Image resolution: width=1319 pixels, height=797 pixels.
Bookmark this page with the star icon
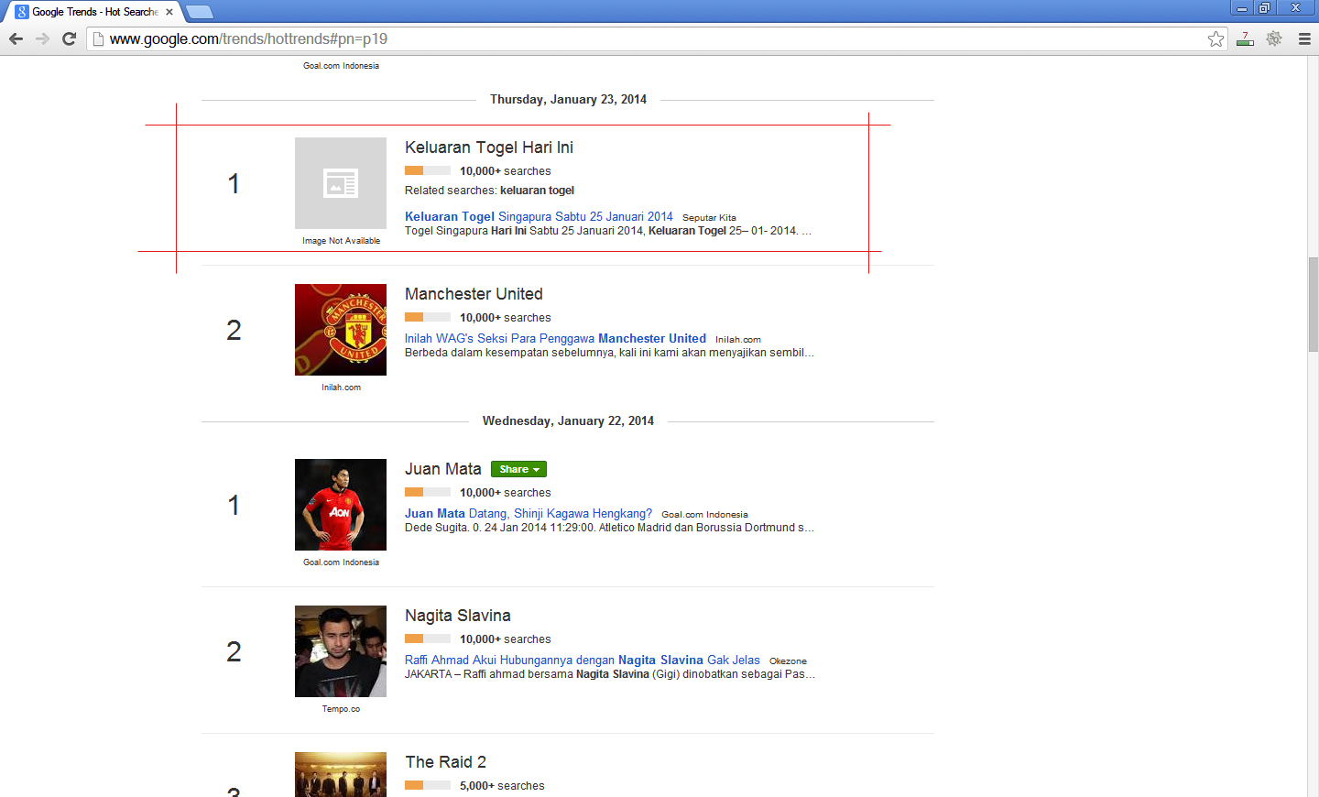(1215, 38)
